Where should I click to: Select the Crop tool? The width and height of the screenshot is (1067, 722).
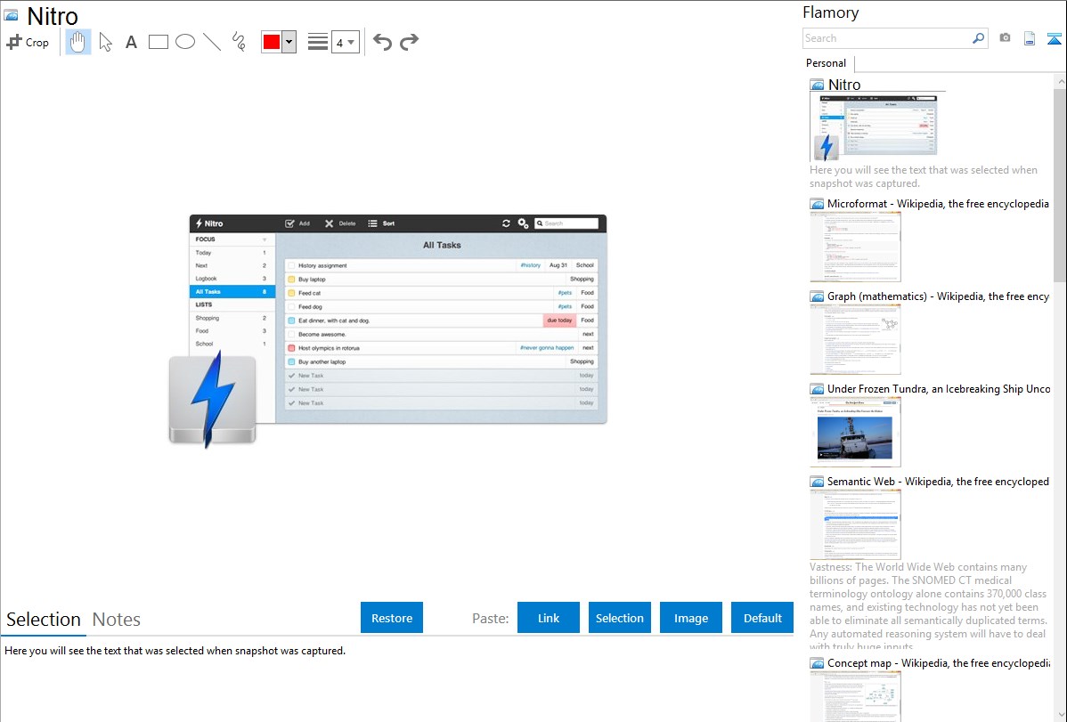tap(28, 42)
